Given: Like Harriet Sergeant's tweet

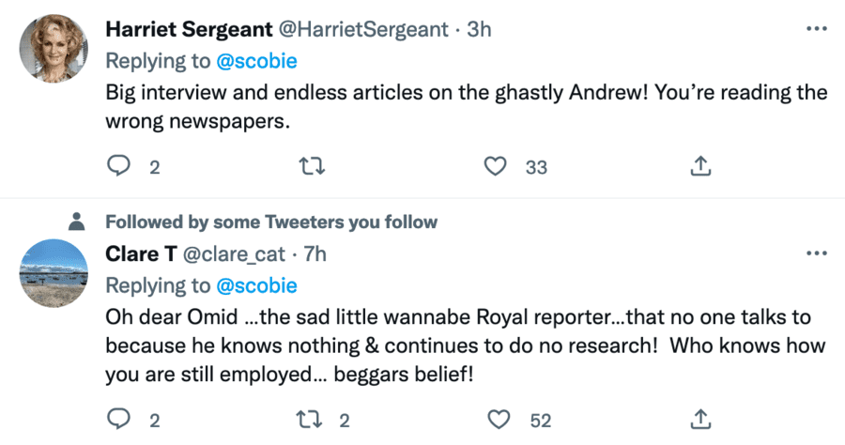Looking at the screenshot, I should [x=496, y=167].
